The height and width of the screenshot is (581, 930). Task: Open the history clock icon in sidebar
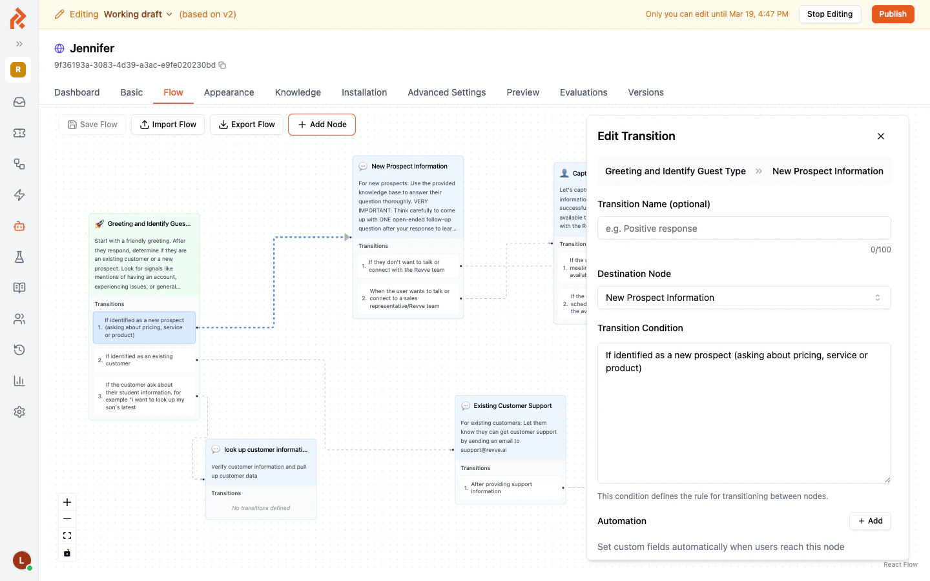click(19, 349)
